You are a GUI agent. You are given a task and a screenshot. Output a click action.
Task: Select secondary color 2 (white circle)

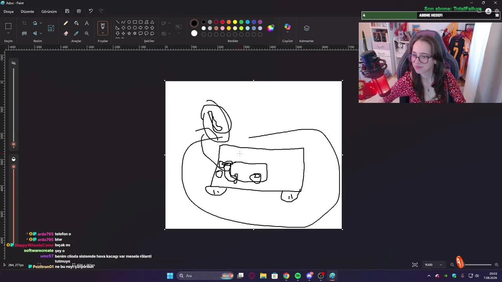[x=194, y=33]
